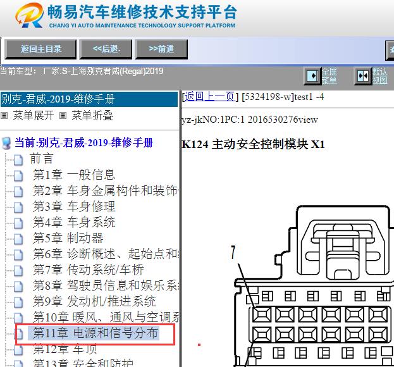
Task: Click page icon next to 第1章
Action: click(18, 176)
